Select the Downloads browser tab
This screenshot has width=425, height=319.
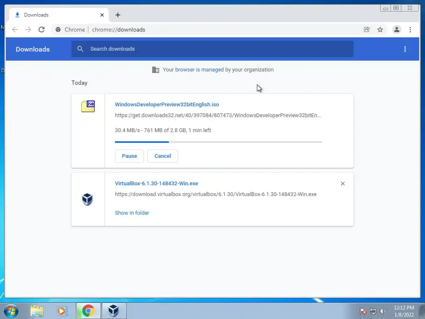(59, 15)
